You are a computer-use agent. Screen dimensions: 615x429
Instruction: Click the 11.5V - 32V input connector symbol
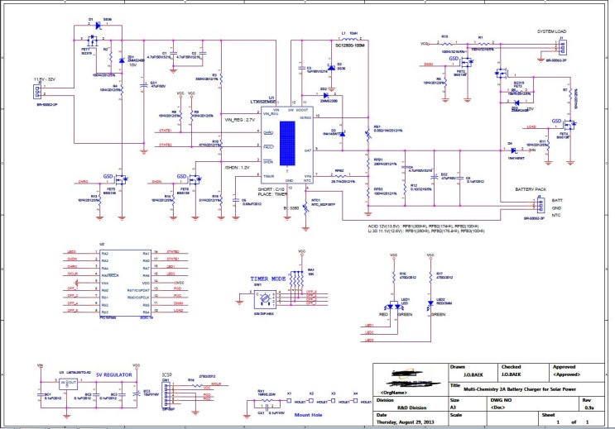click(37, 92)
